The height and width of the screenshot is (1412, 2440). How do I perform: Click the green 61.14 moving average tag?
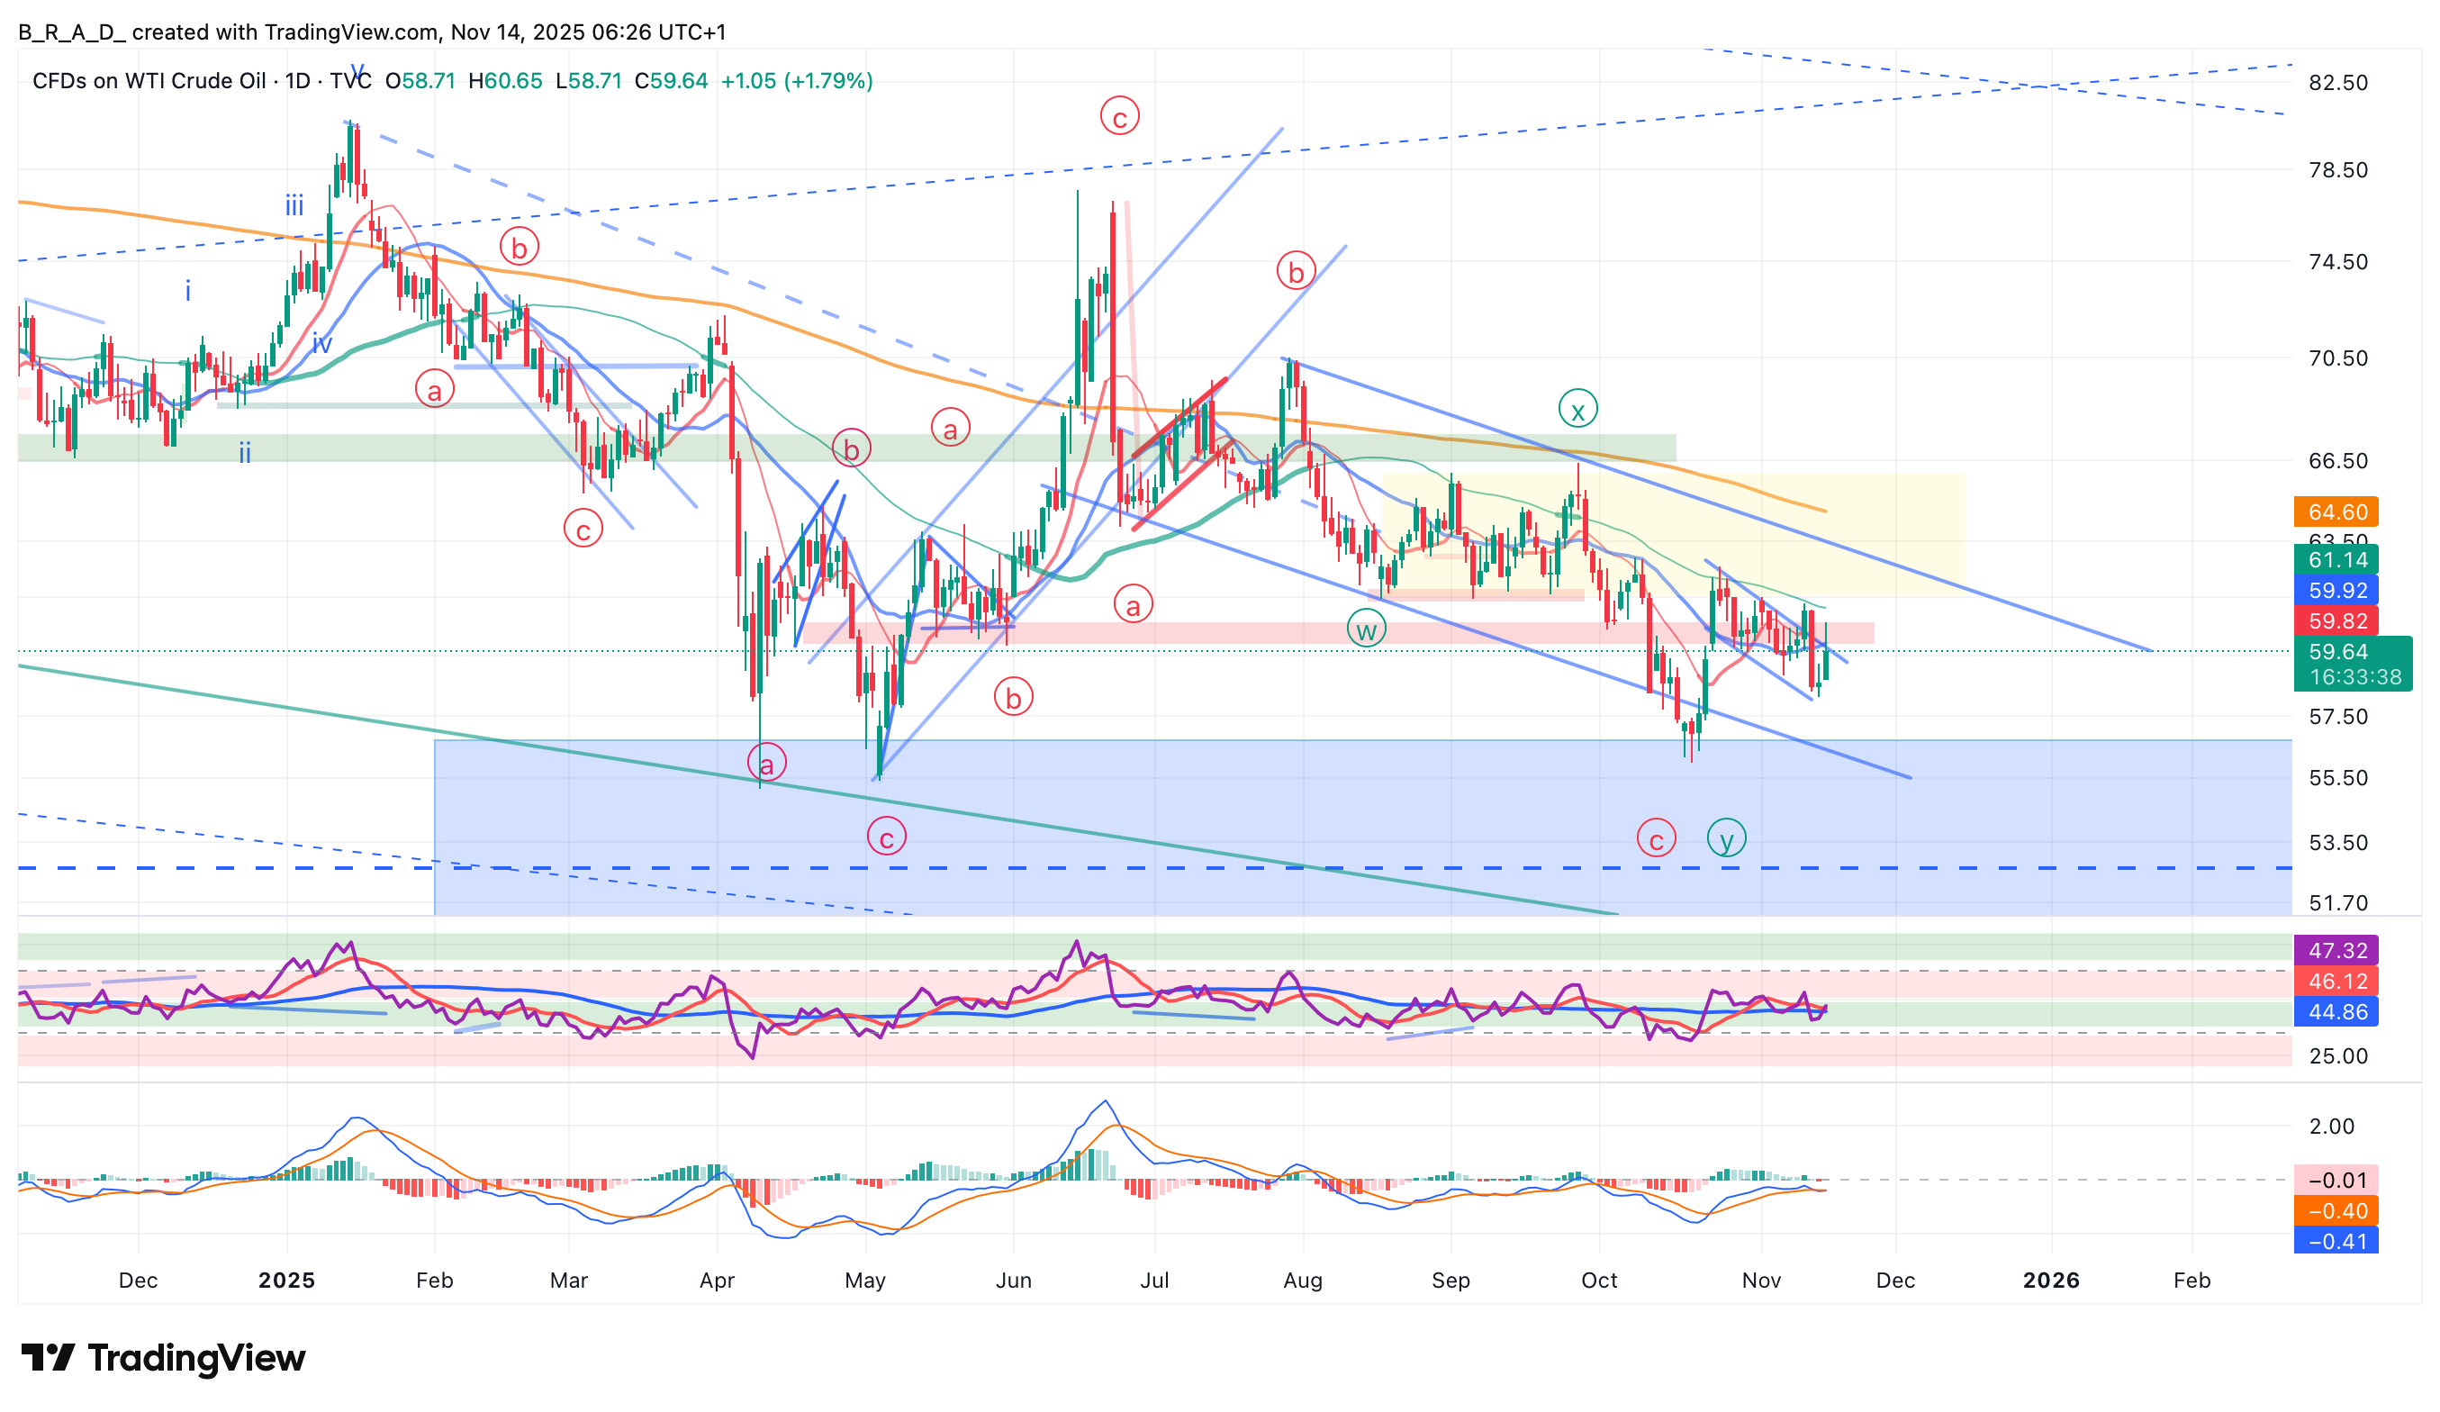[x=2337, y=560]
